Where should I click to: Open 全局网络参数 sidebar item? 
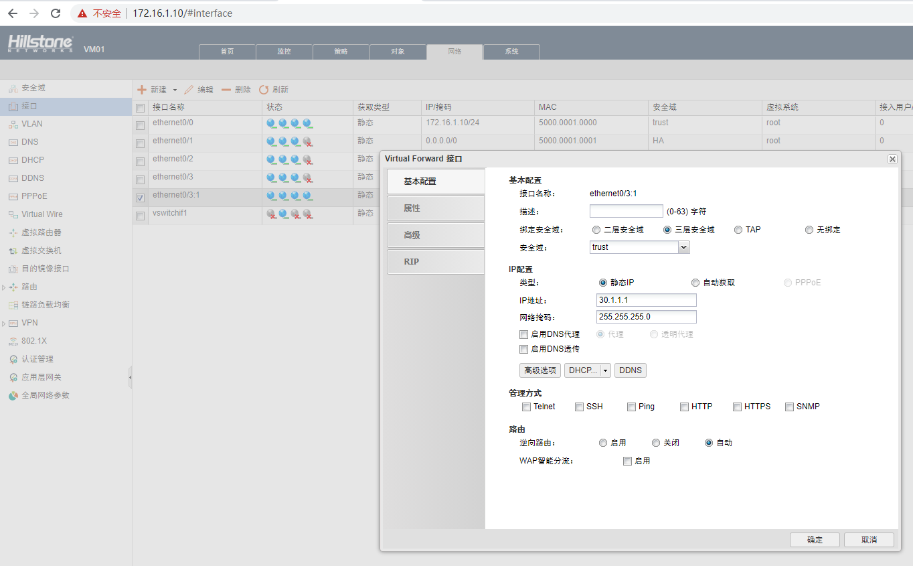point(45,395)
